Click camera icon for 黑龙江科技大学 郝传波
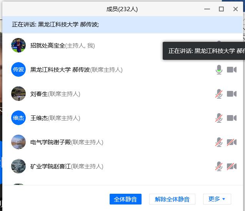Screen dimensions: 245x211 [x=232, y=70]
